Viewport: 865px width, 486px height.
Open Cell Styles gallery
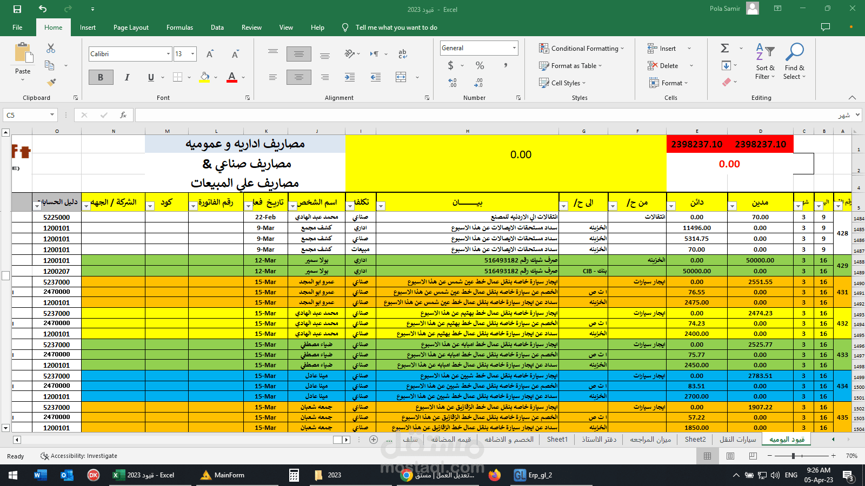tap(562, 83)
